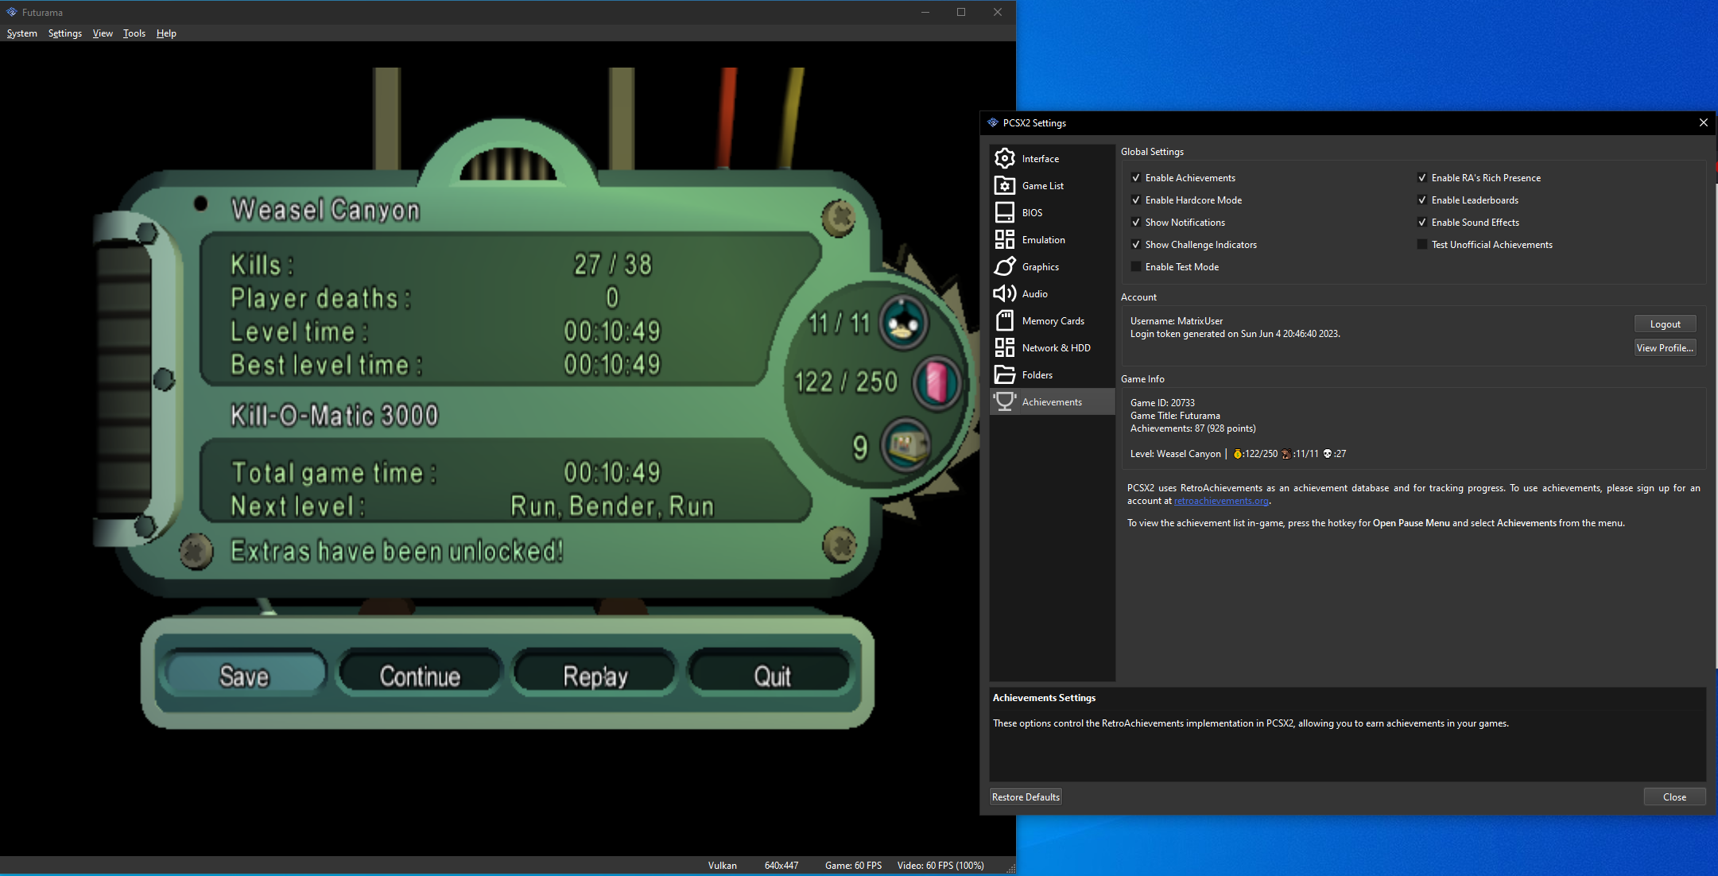Select the Audio speaker icon

pos(1005,294)
